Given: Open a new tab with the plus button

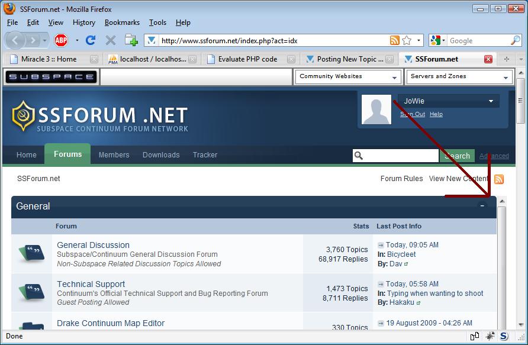Looking at the screenshot, I should coord(507,59).
